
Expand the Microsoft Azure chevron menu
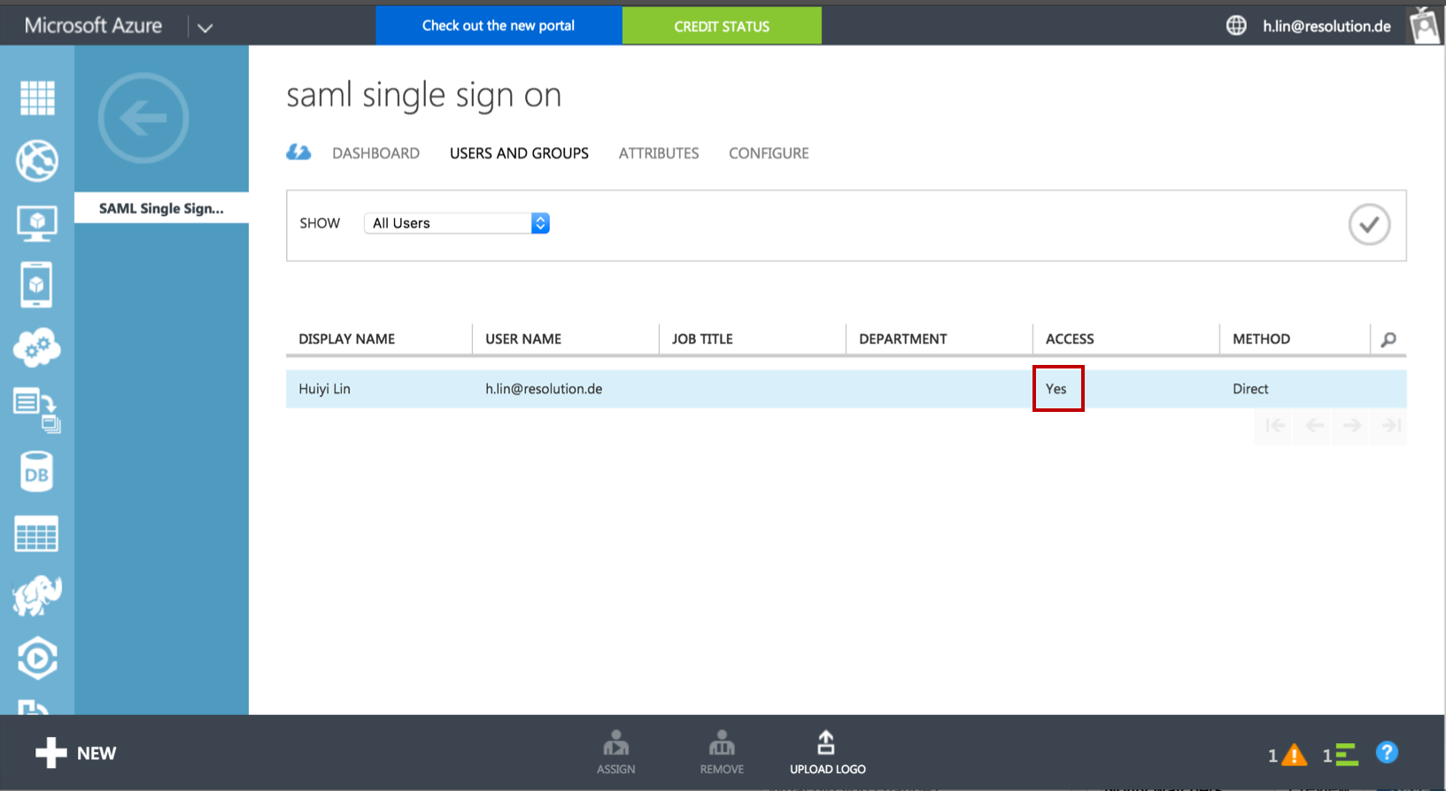click(205, 27)
